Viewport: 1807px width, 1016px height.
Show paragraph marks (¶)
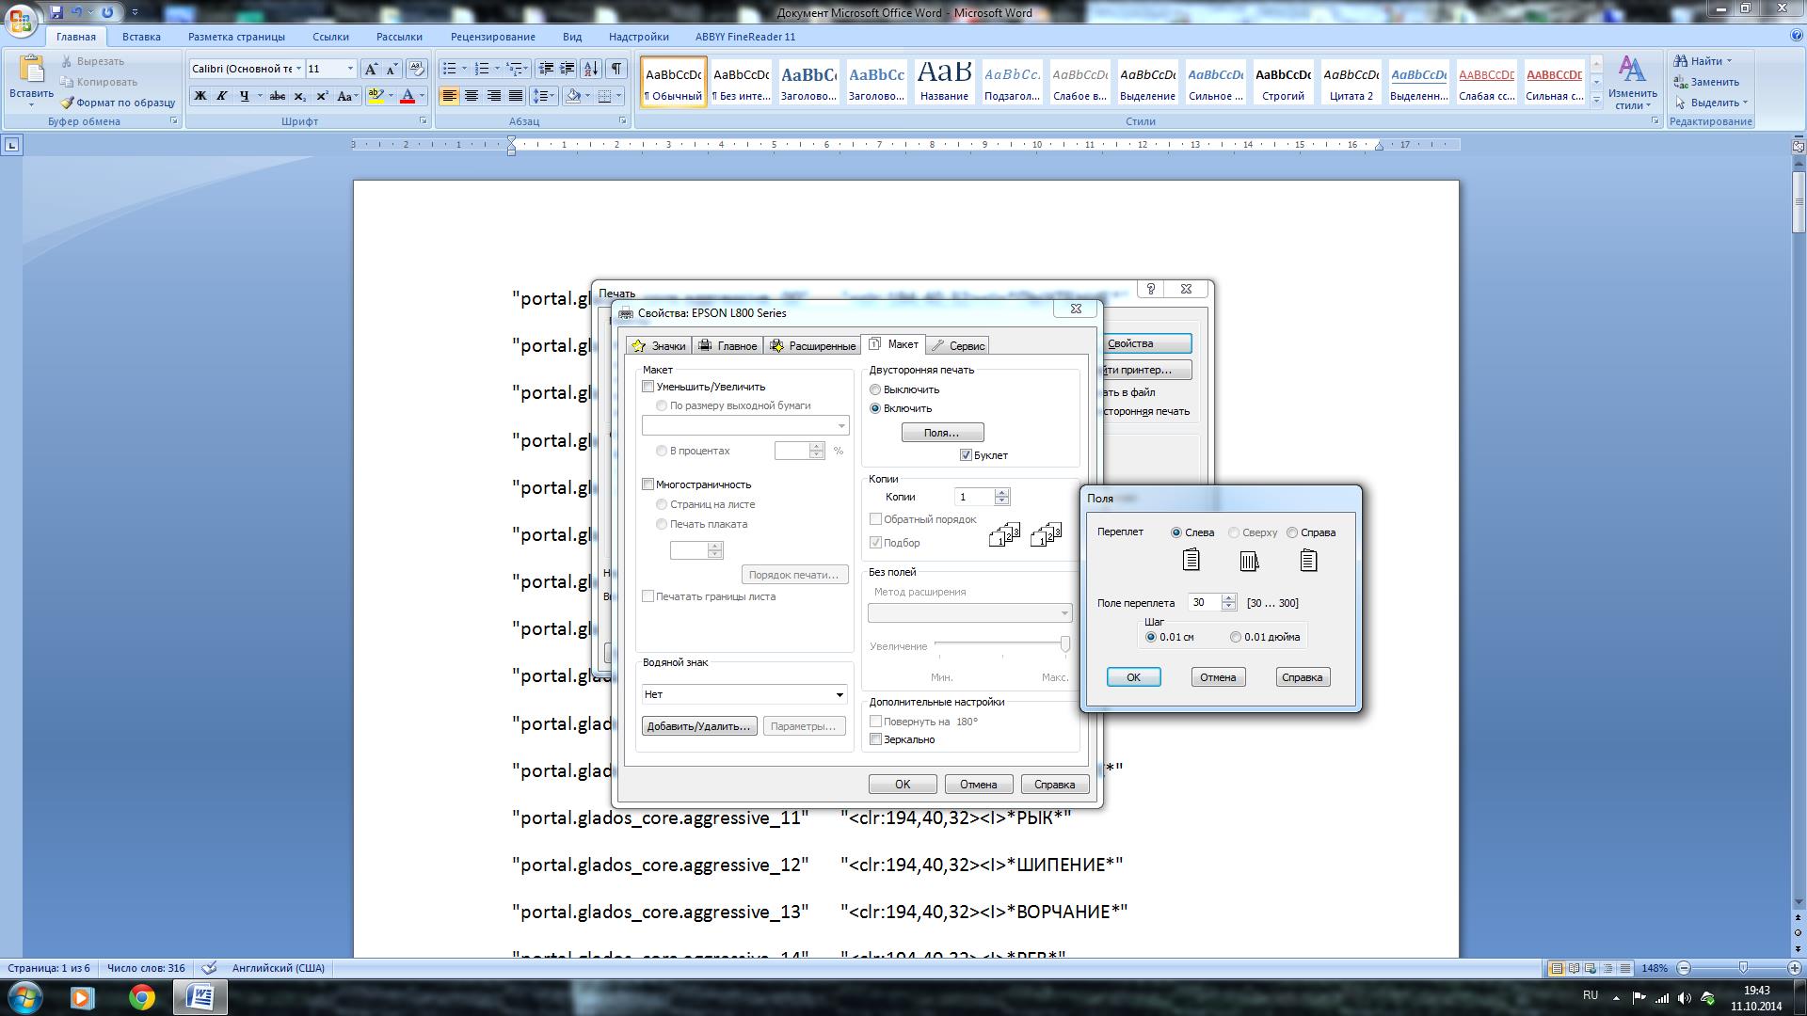click(616, 69)
